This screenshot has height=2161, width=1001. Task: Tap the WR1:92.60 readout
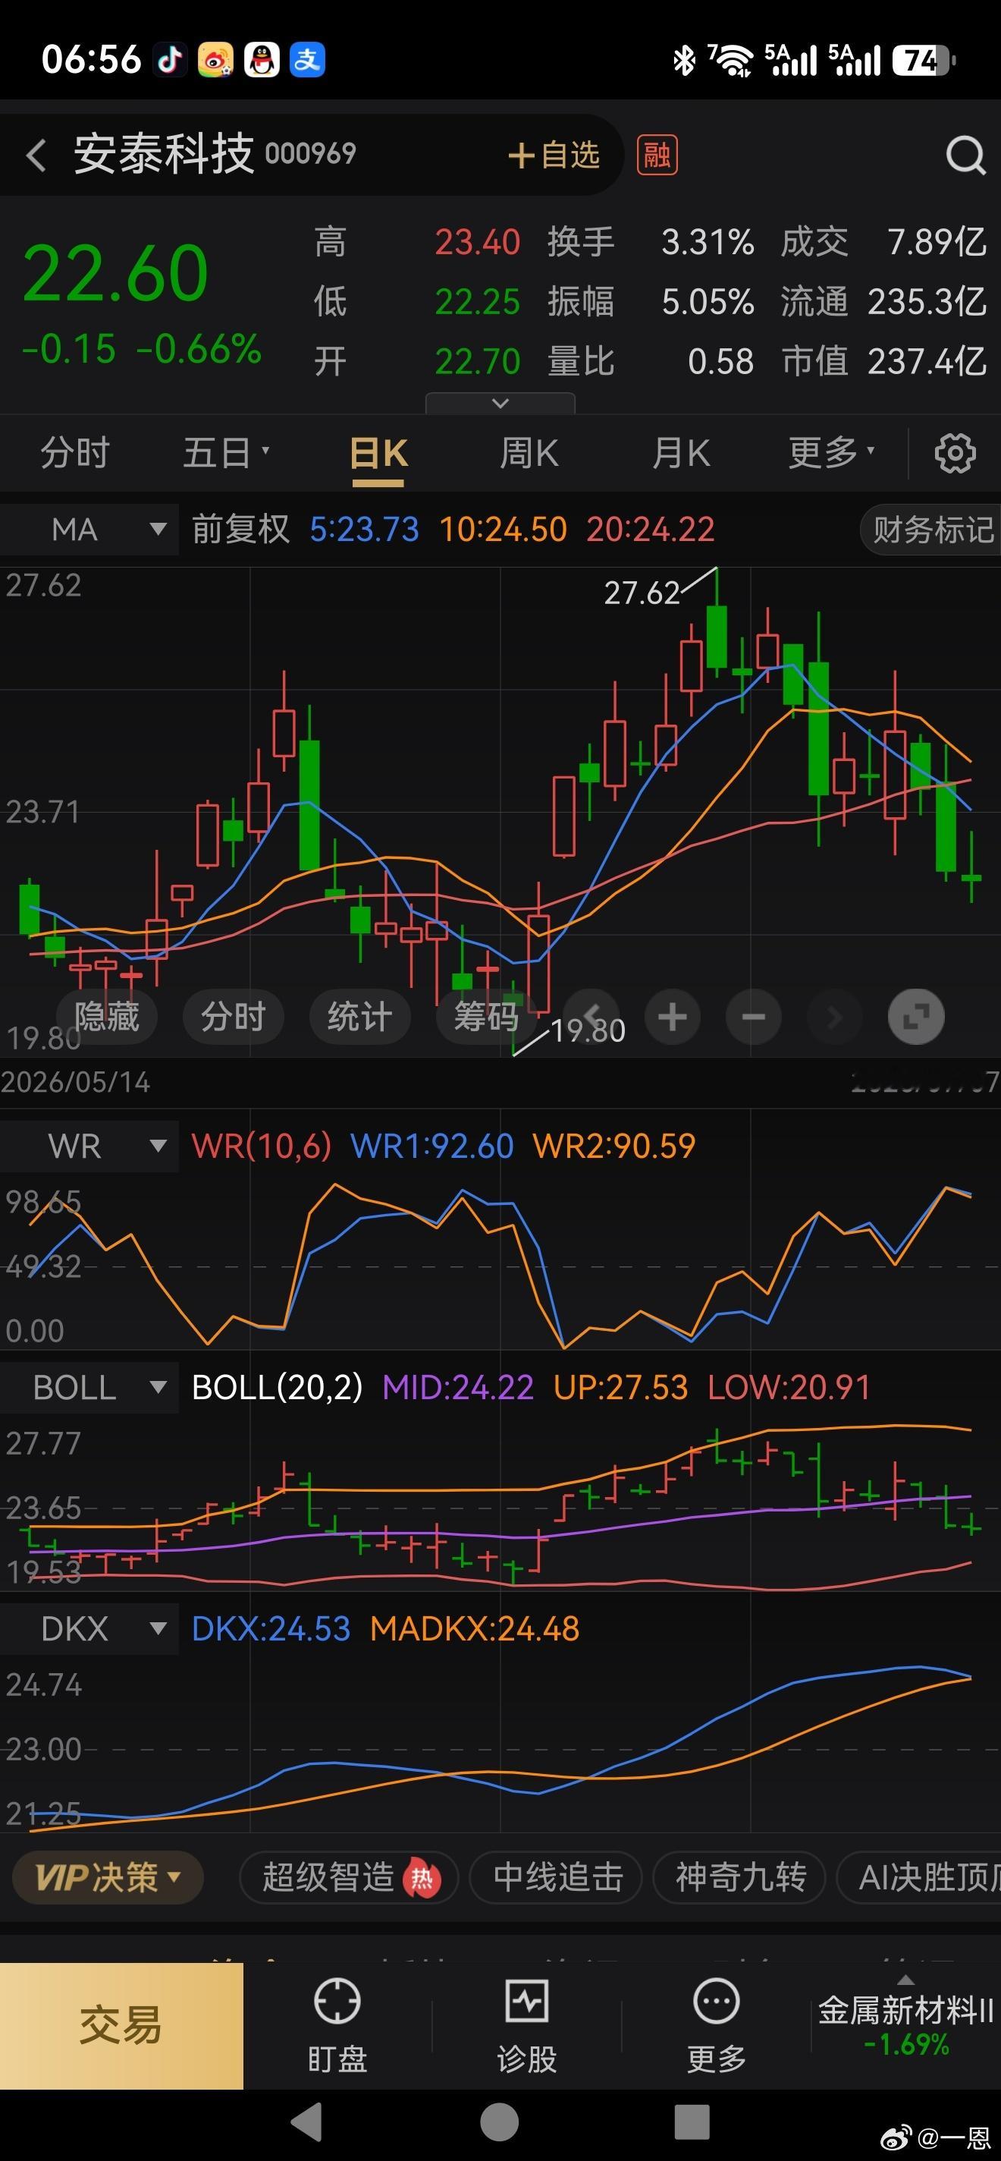point(431,1146)
